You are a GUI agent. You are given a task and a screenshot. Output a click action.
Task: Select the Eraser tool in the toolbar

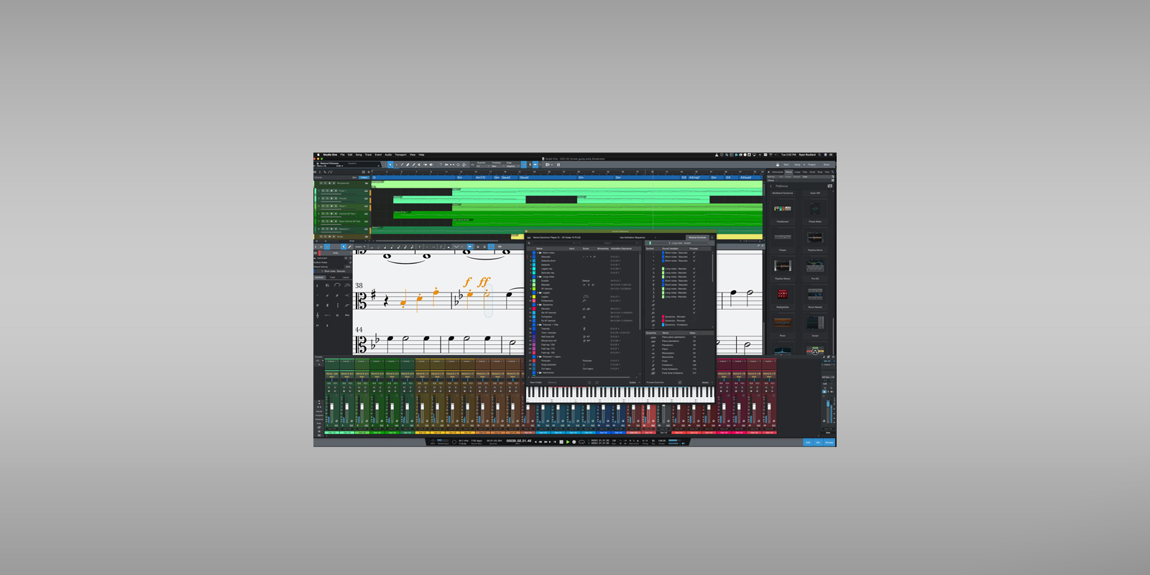[x=408, y=165]
